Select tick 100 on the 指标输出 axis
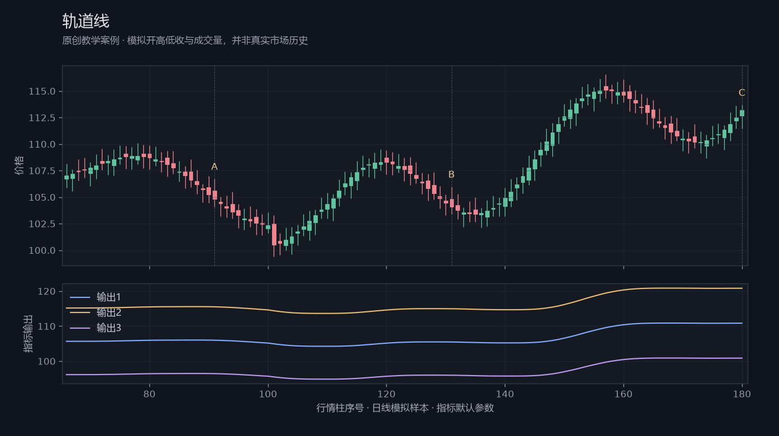Screen dimensions: 779x436 click(x=48, y=362)
